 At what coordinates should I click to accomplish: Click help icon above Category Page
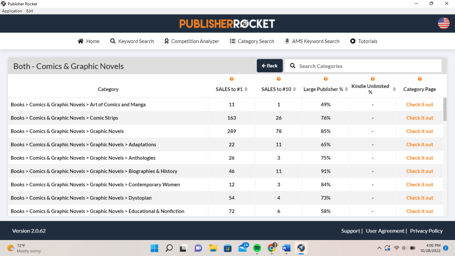[419, 79]
